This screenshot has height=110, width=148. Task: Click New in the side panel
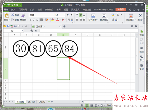coord(141,33)
